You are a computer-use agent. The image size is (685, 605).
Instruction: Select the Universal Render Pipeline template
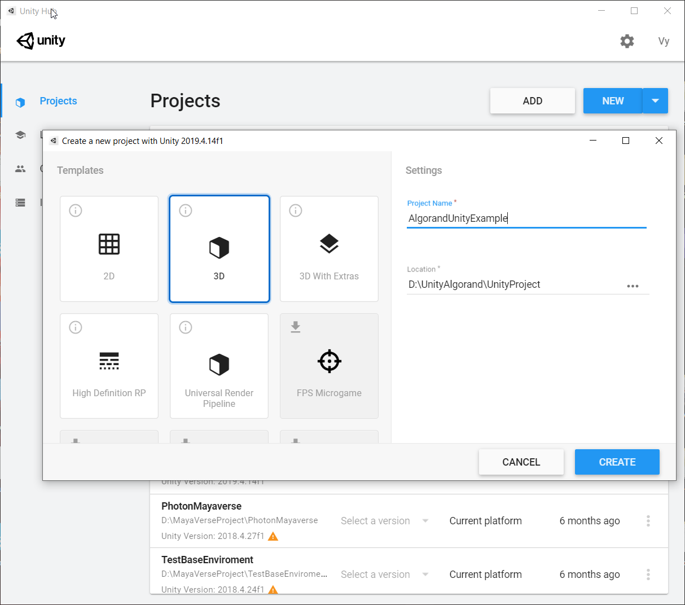click(219, 366)
